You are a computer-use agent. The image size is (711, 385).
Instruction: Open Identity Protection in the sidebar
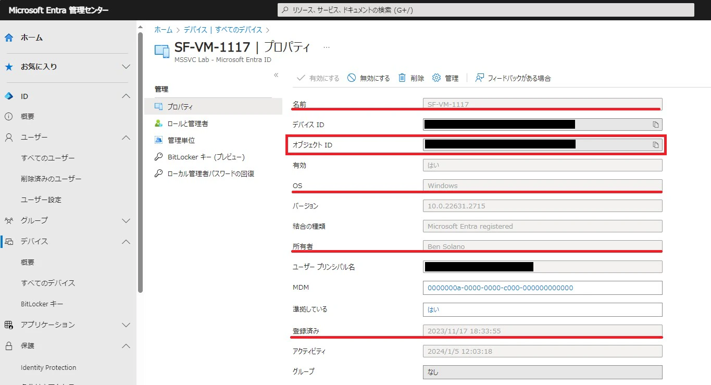(48, 367)
